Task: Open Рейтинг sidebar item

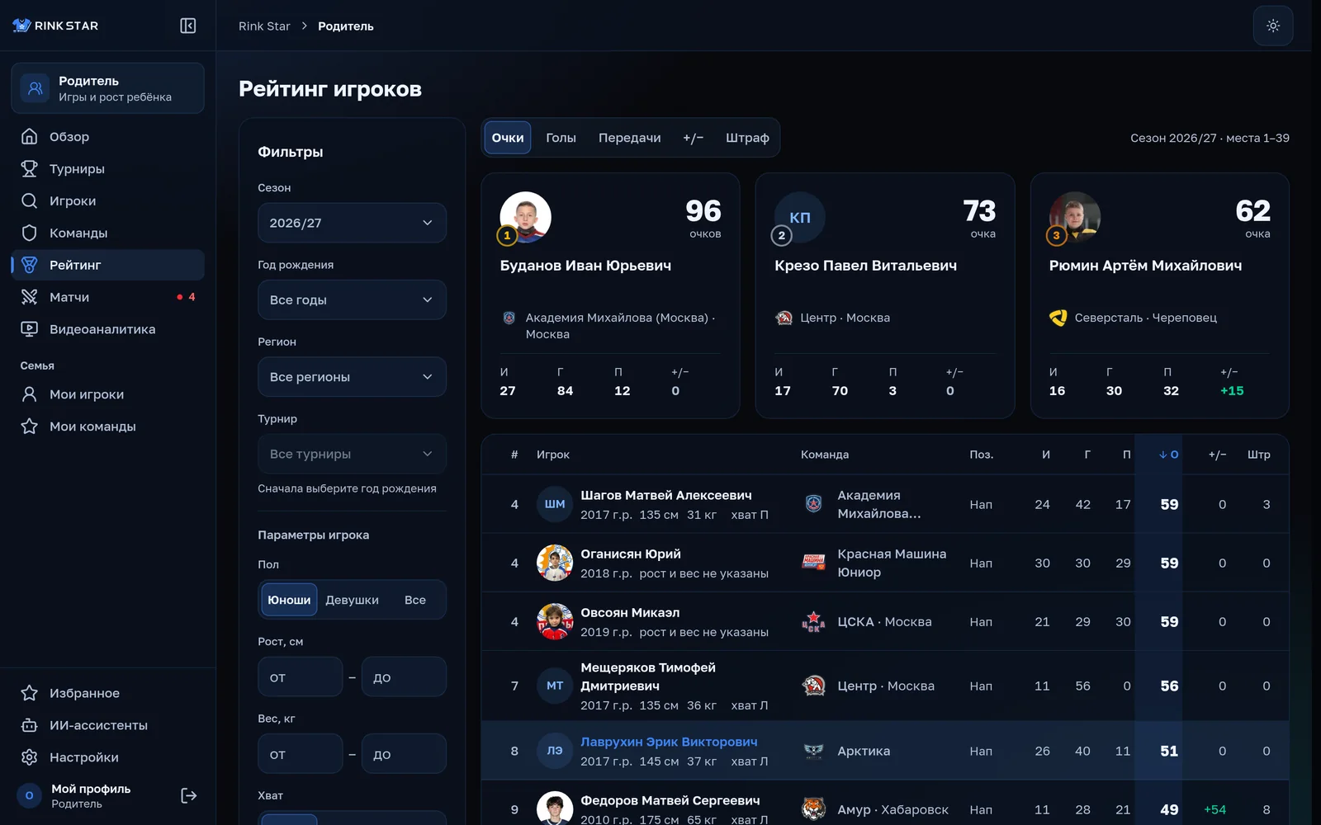Action: [107, 265]
